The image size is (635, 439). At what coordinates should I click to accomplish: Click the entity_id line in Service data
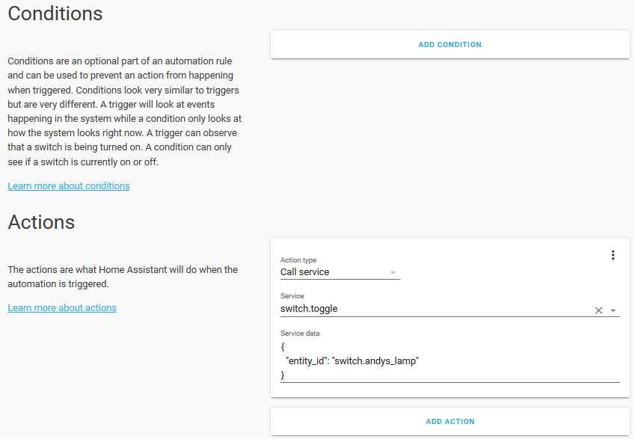(352, 361)
